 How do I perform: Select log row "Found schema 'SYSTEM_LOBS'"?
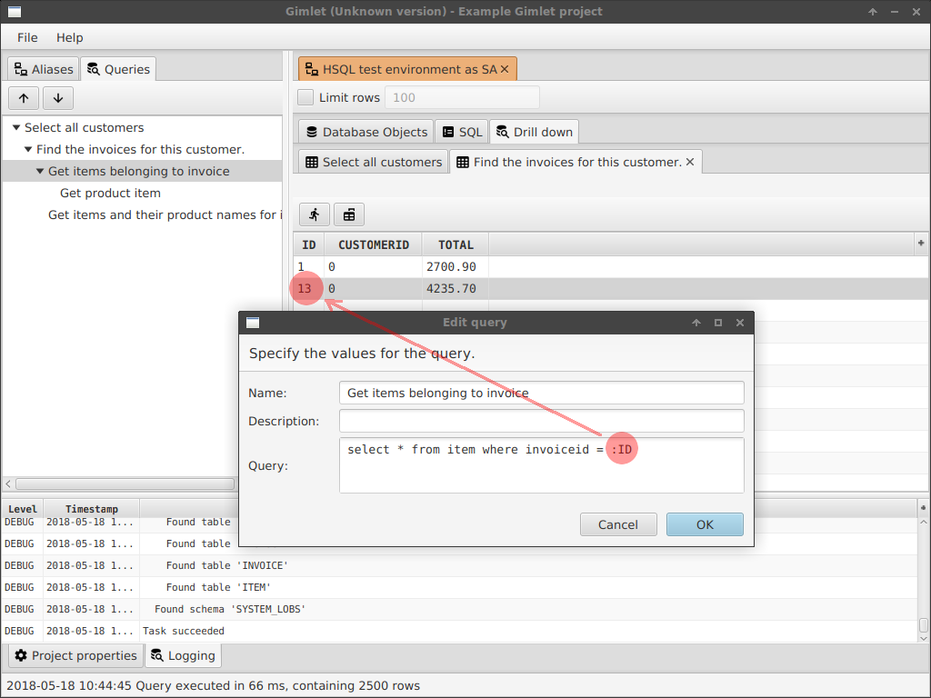[460, 610]
